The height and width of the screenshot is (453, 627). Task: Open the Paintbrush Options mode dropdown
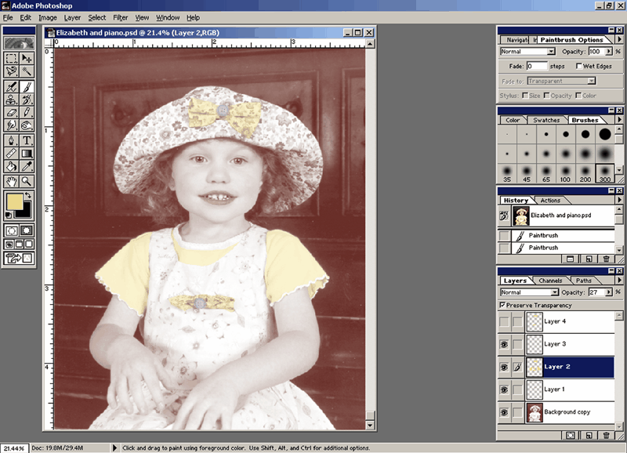tap(552, 52)
